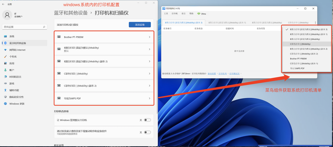Choose B黑白打印 (副本 1) in dropdown list
333x147 pixels.
307,34
